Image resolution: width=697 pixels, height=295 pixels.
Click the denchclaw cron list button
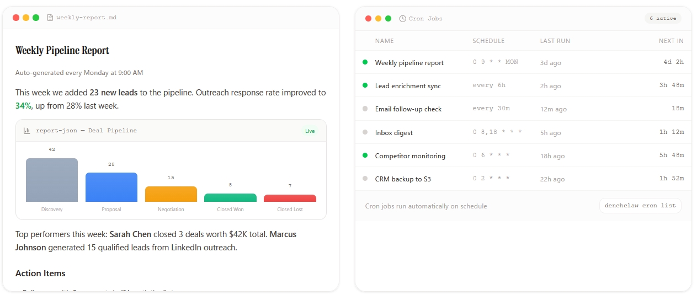tap(640, 206)
